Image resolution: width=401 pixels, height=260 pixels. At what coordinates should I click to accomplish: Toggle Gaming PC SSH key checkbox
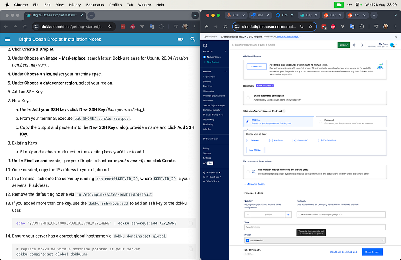[294, 141]
